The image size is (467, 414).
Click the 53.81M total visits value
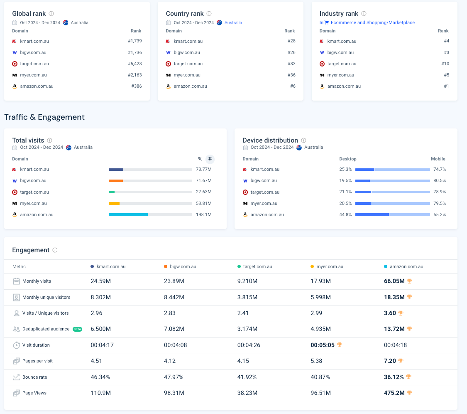point(204,203)
